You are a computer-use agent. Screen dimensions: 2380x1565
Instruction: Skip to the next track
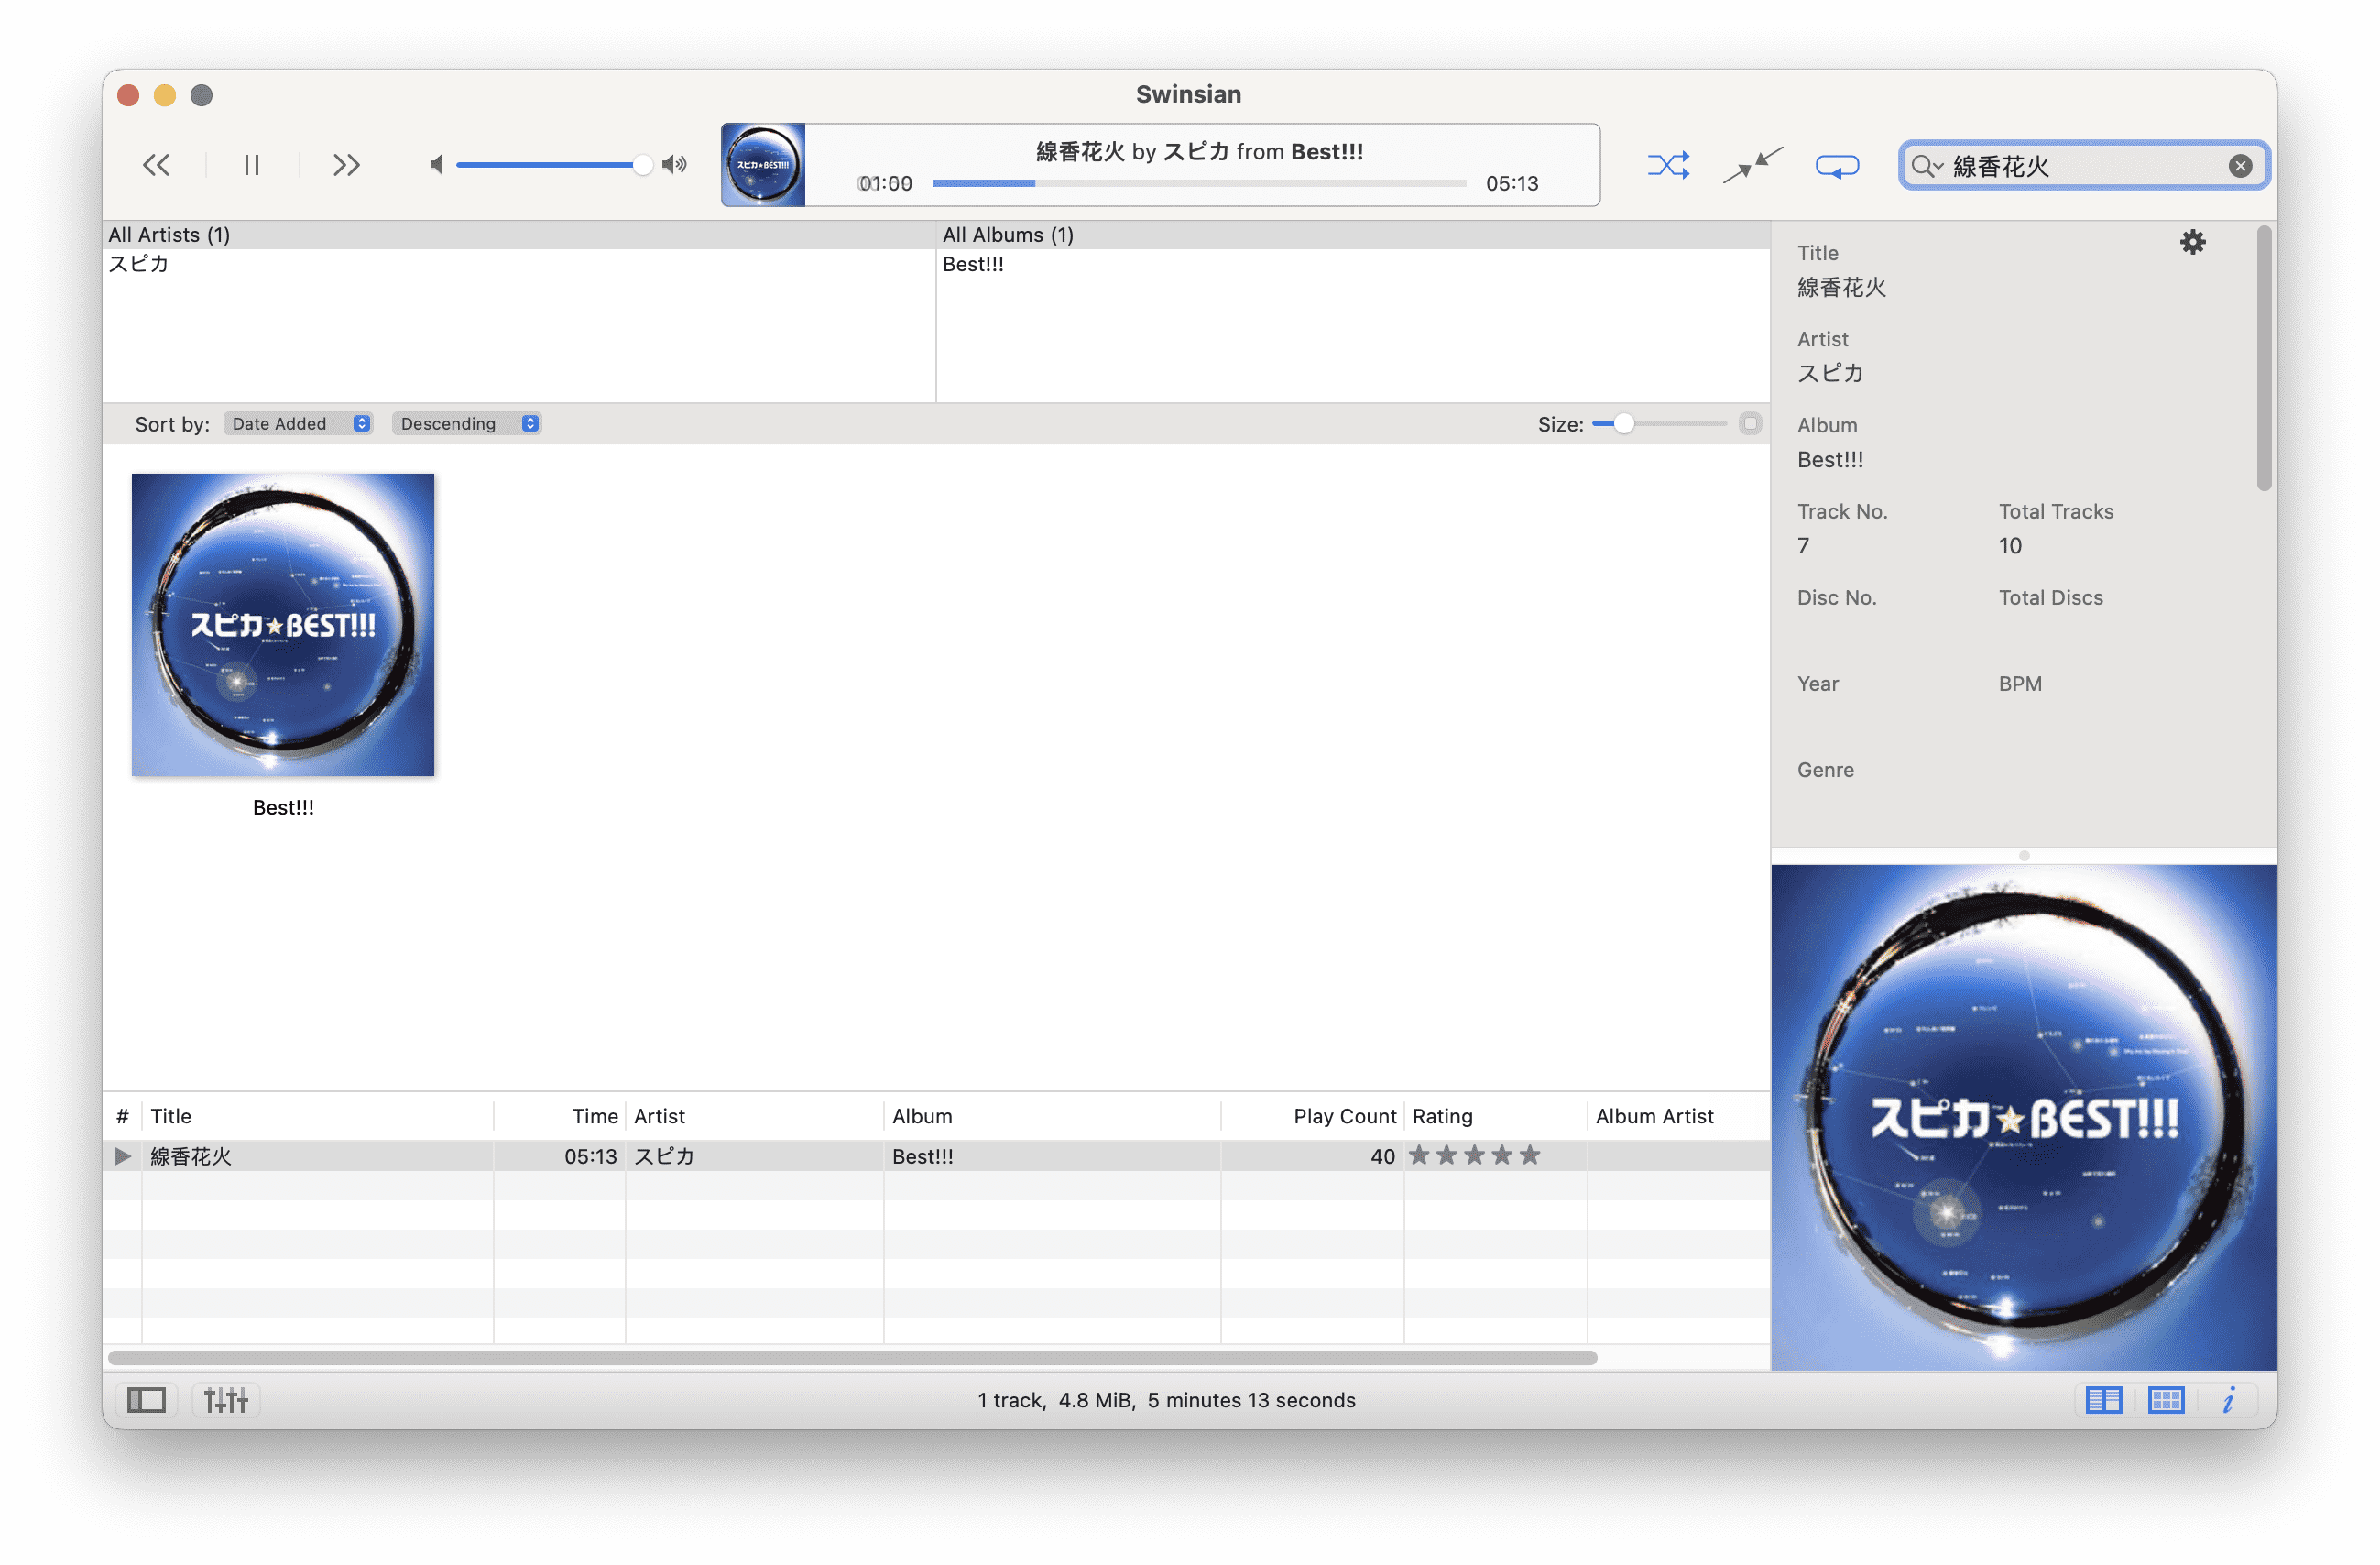pyautogui.click(x=346, y=165)
